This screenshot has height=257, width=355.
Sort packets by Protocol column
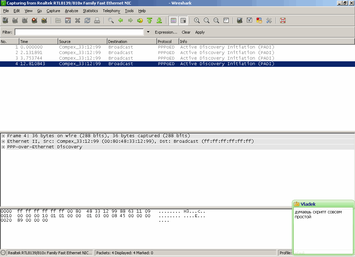[x=168, y=42]
